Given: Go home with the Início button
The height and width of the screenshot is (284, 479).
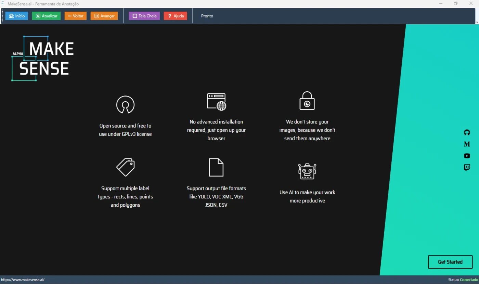Looking at the screenshot, I should [17, 16].
